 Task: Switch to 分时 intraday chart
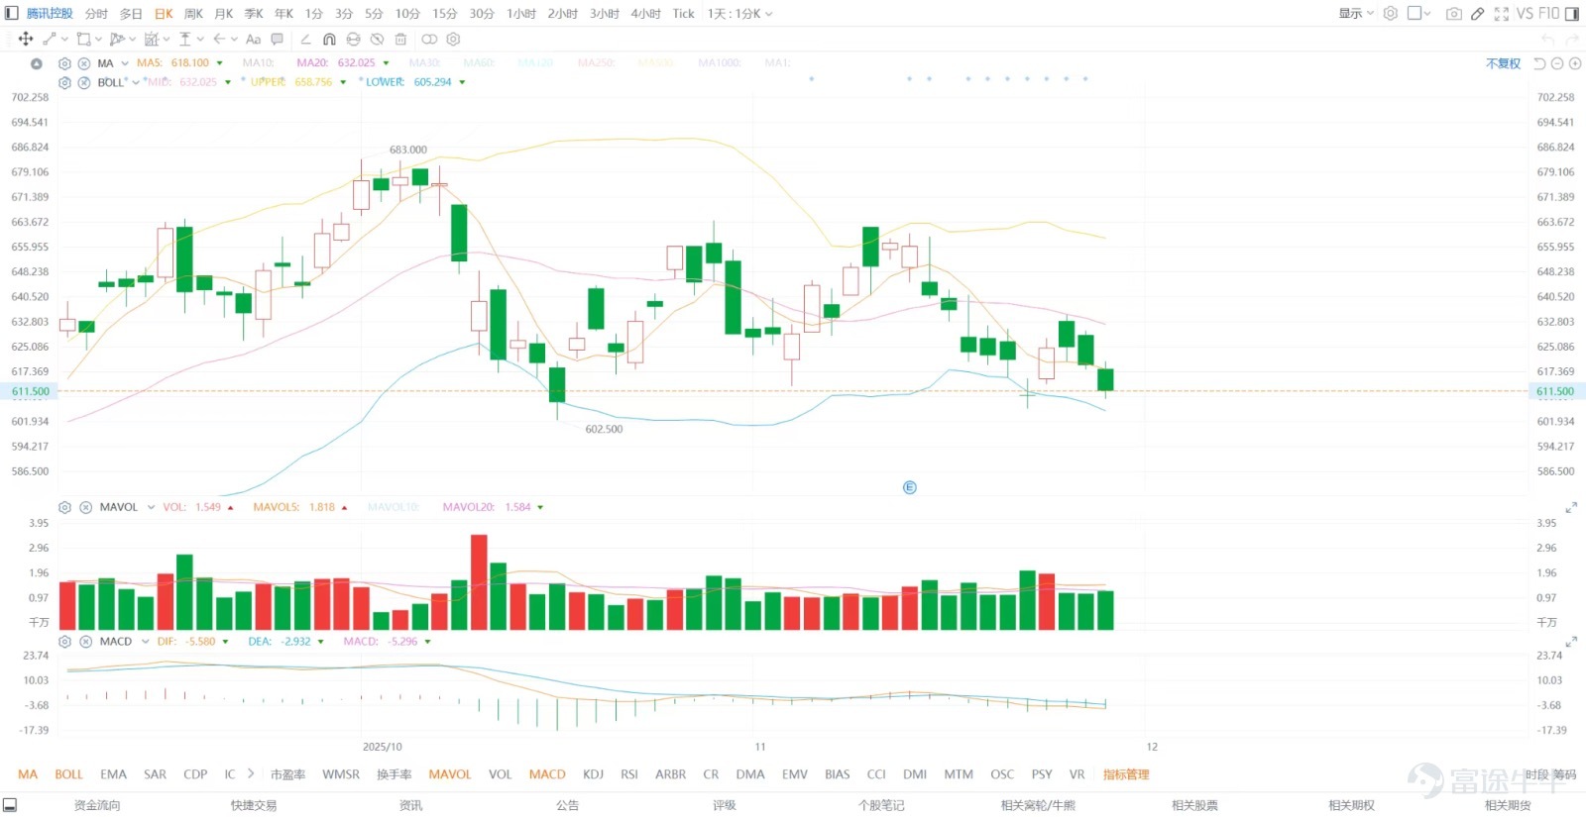tap(96, 14)
